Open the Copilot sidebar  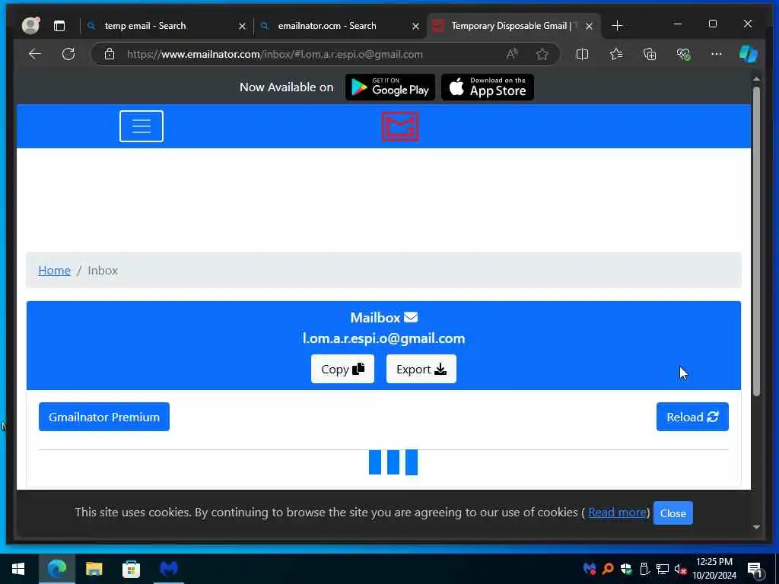[749, 54]
